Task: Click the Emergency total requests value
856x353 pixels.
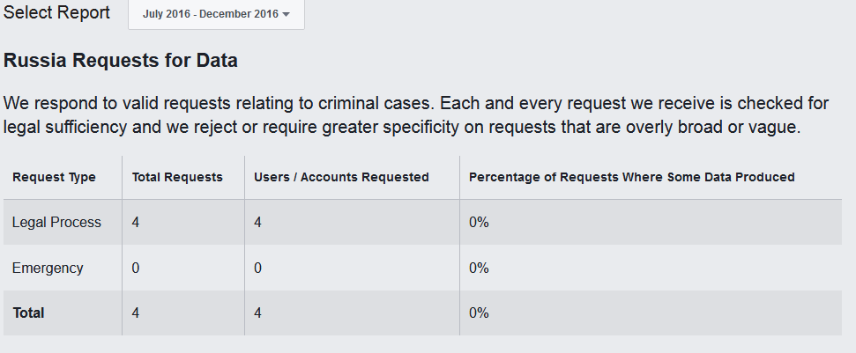Action: coord(136,268)
